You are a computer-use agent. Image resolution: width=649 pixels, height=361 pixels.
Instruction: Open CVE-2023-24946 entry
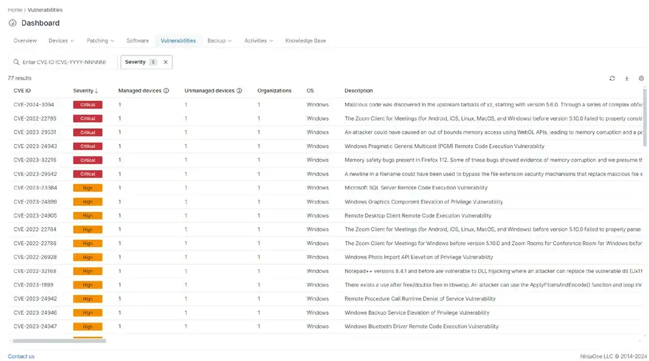(x=35, y=313)
